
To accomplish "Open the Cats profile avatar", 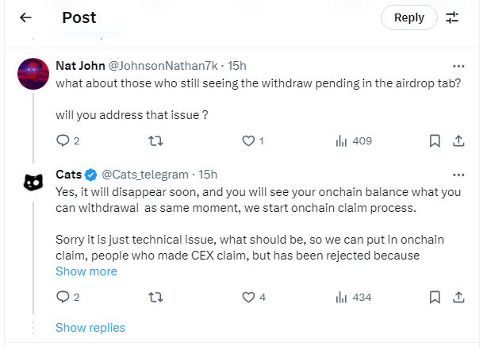I will (33, 183).
